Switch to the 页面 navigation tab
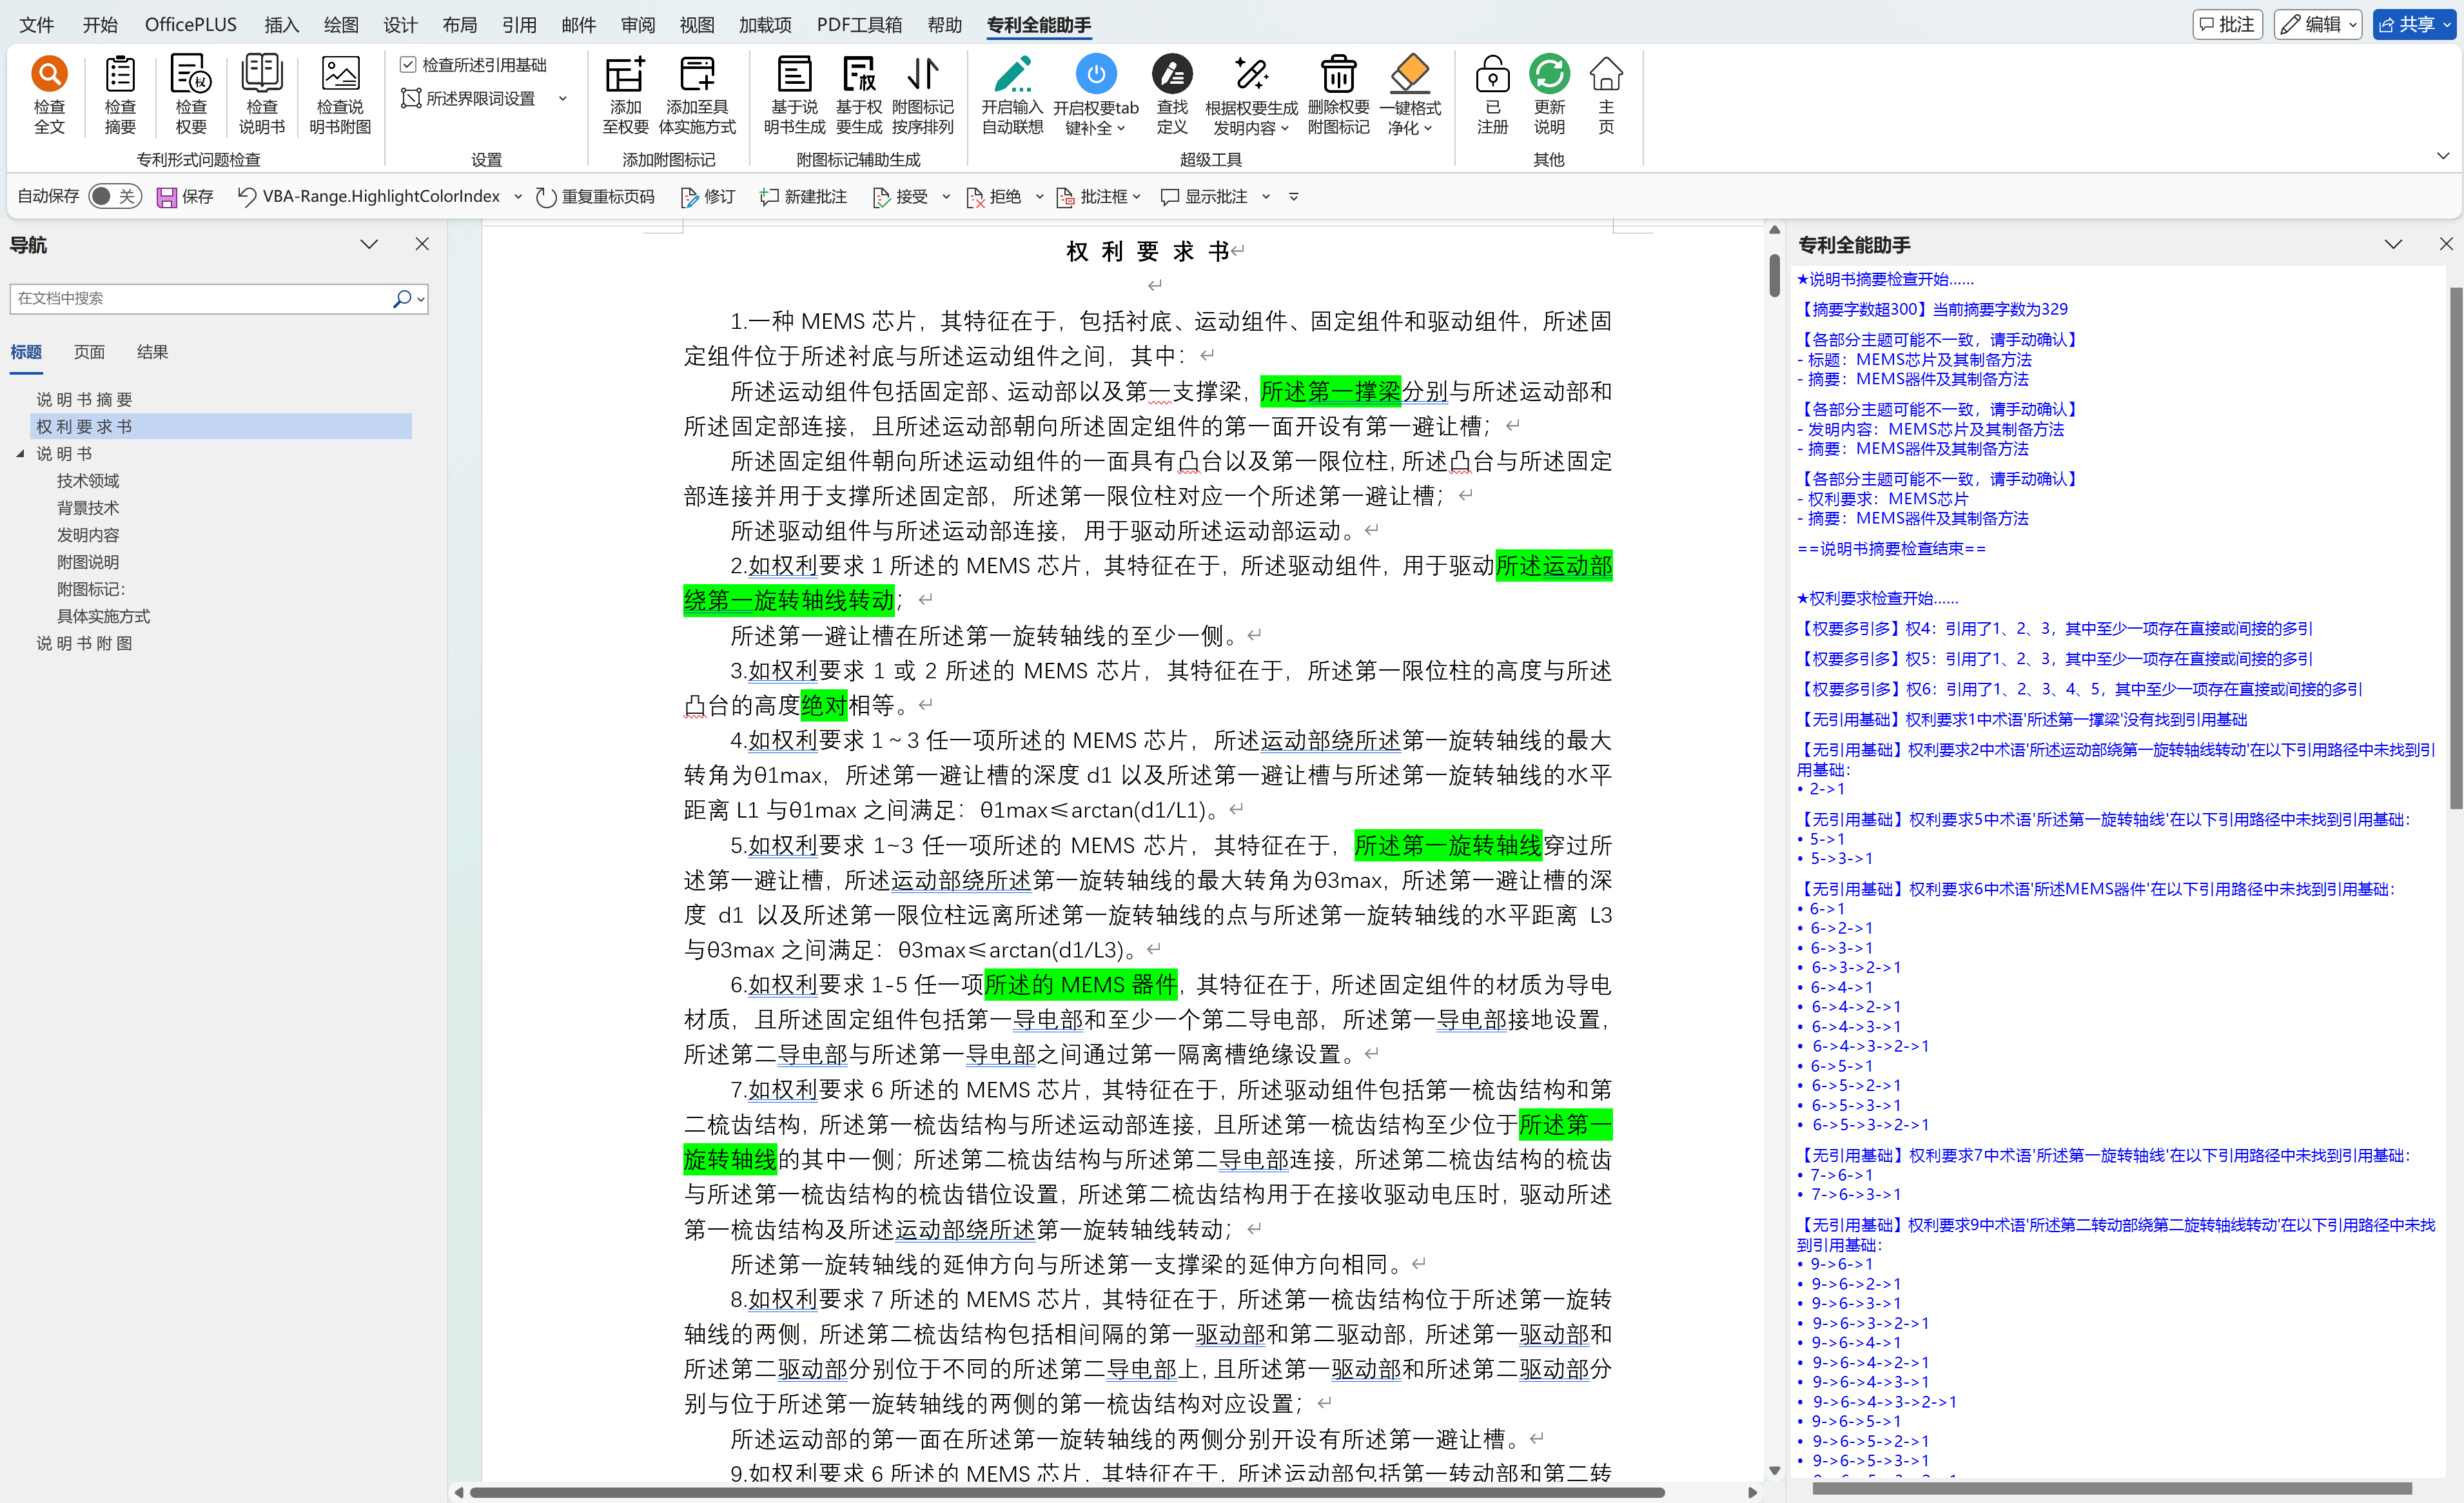 point(89,352)
